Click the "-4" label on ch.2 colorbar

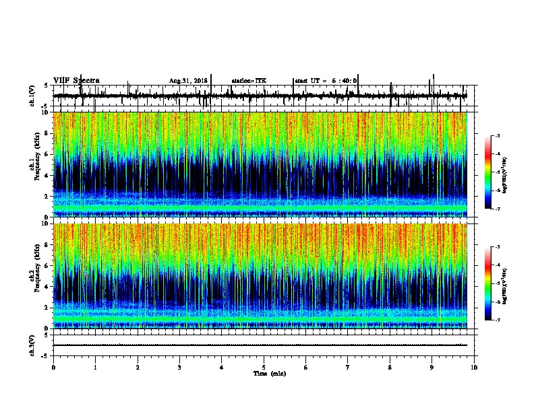pos(497,265)
